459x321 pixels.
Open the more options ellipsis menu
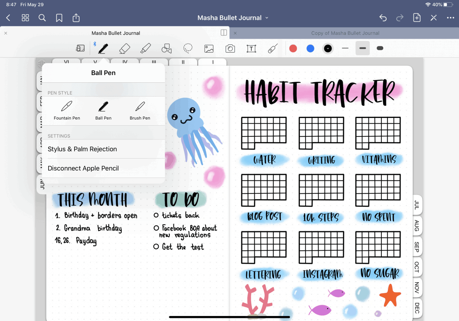pyautogui.click(x=450, y=18)
